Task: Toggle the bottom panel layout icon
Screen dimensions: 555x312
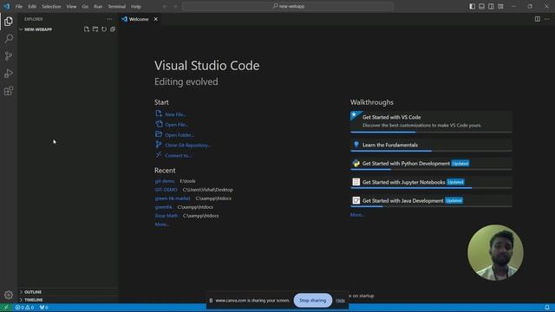Action: (x=482, y=6)
